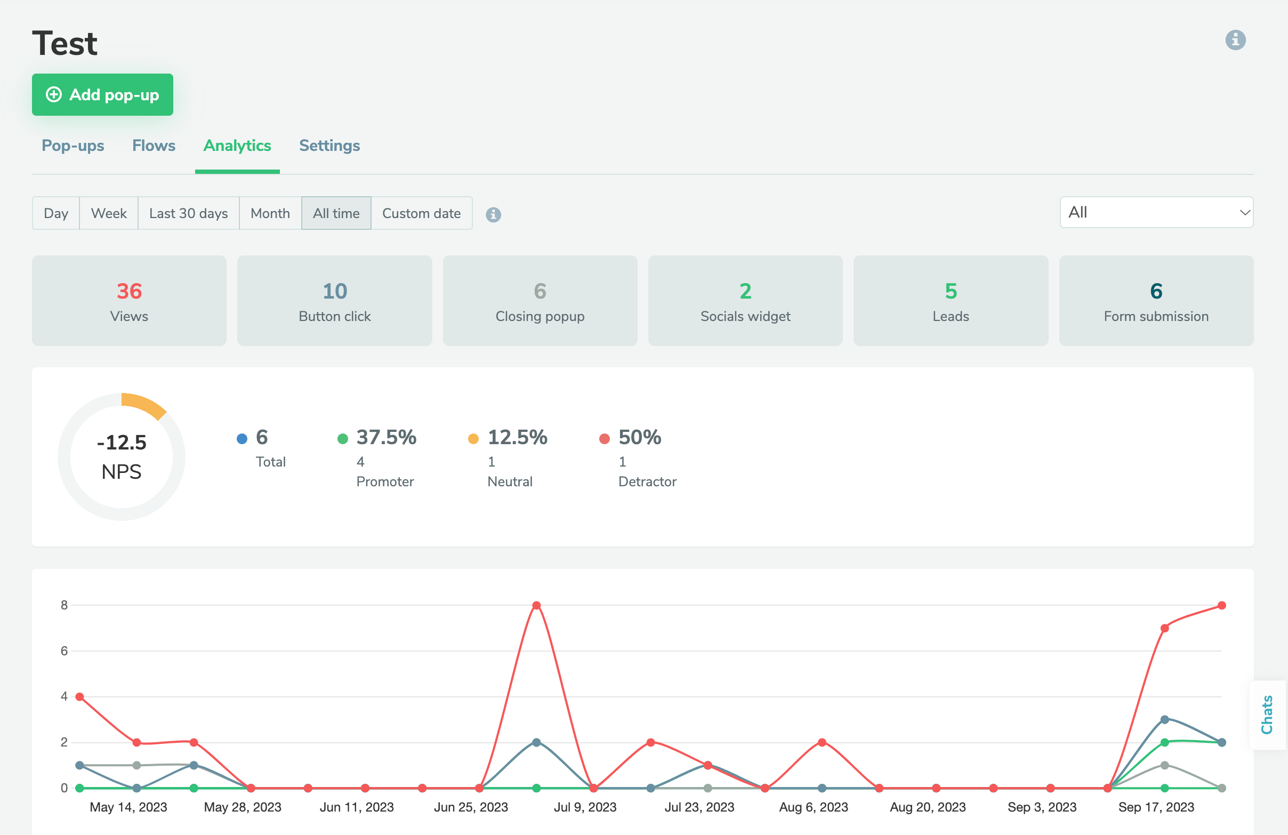The height and width of the screenshot is (835, 1288).
Task: Click the green Promoter legend dot
Action: (343, 439)
